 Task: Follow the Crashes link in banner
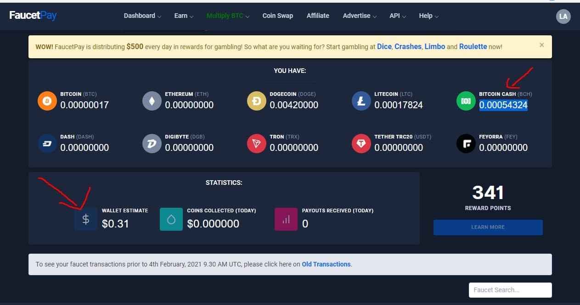click(x=408, y=47)
